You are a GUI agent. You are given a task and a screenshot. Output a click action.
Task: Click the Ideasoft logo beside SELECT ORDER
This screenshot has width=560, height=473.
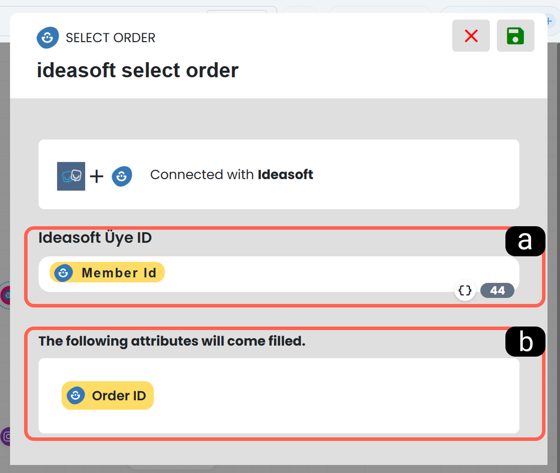48,37
